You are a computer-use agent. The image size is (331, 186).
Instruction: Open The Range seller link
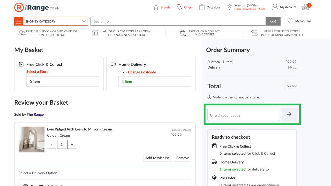tap(35, 114)
